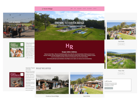Click the What We Offer heading
Viewport: 139px width, 104px height.
pyautogui.click(x=43, y=68)
